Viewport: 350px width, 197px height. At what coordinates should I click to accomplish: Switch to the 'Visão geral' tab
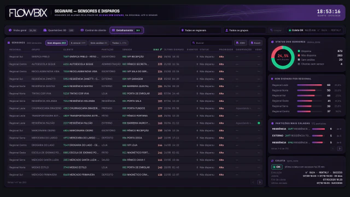coord(22,31)
